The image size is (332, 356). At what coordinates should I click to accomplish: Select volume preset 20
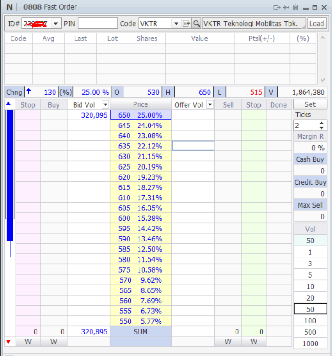point(310,298)
